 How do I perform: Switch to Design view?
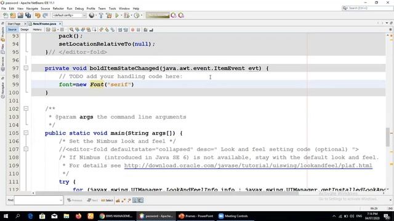click(x=25, y=29)
